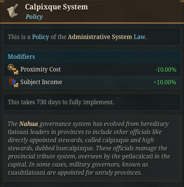Click the 730 days implementation text
The image size is (184, 187).
pyautogui.click(x=61, y=102)
